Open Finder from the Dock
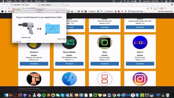 point(6,95)
